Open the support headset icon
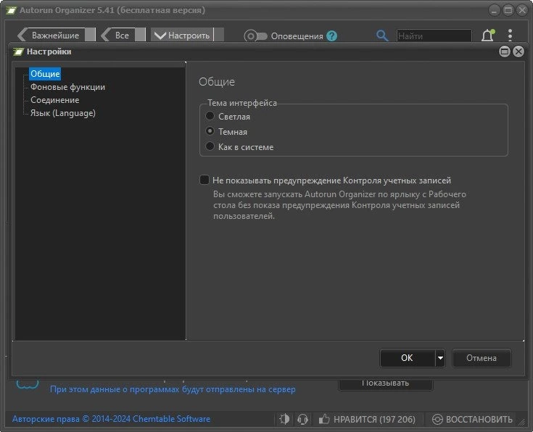Screen dimensions: 533x432 tap(302, 419)
